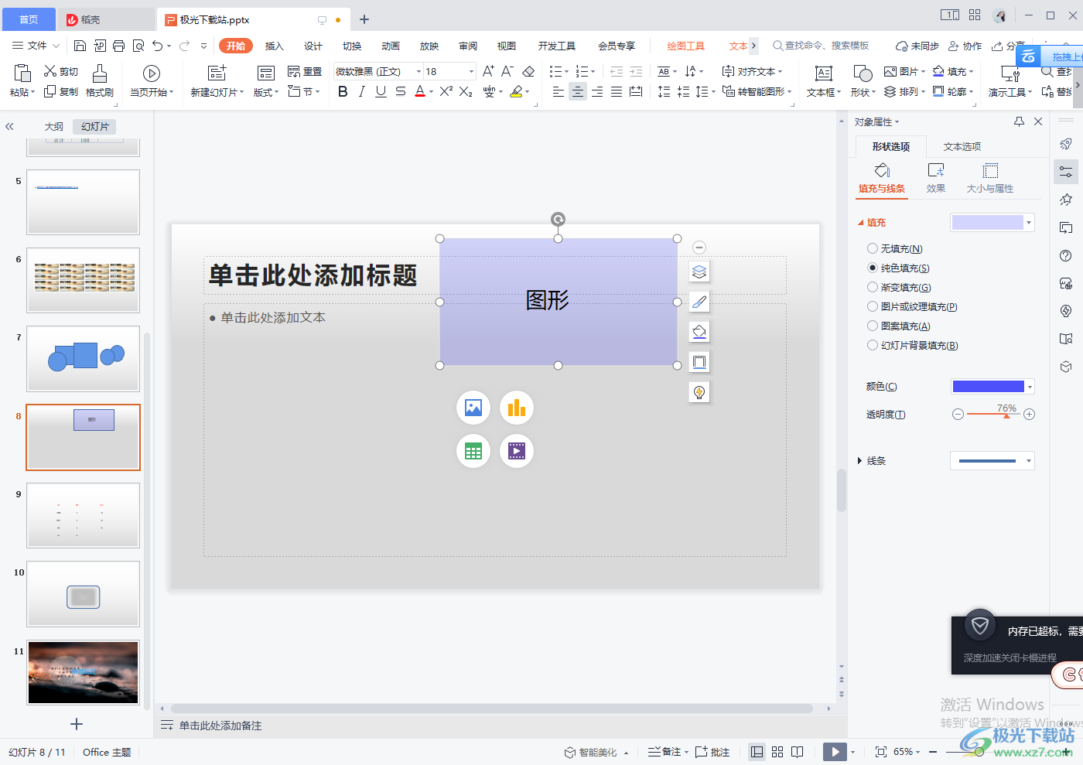
Task: Clear formatting with eraser icon
Action: [528, 71]
